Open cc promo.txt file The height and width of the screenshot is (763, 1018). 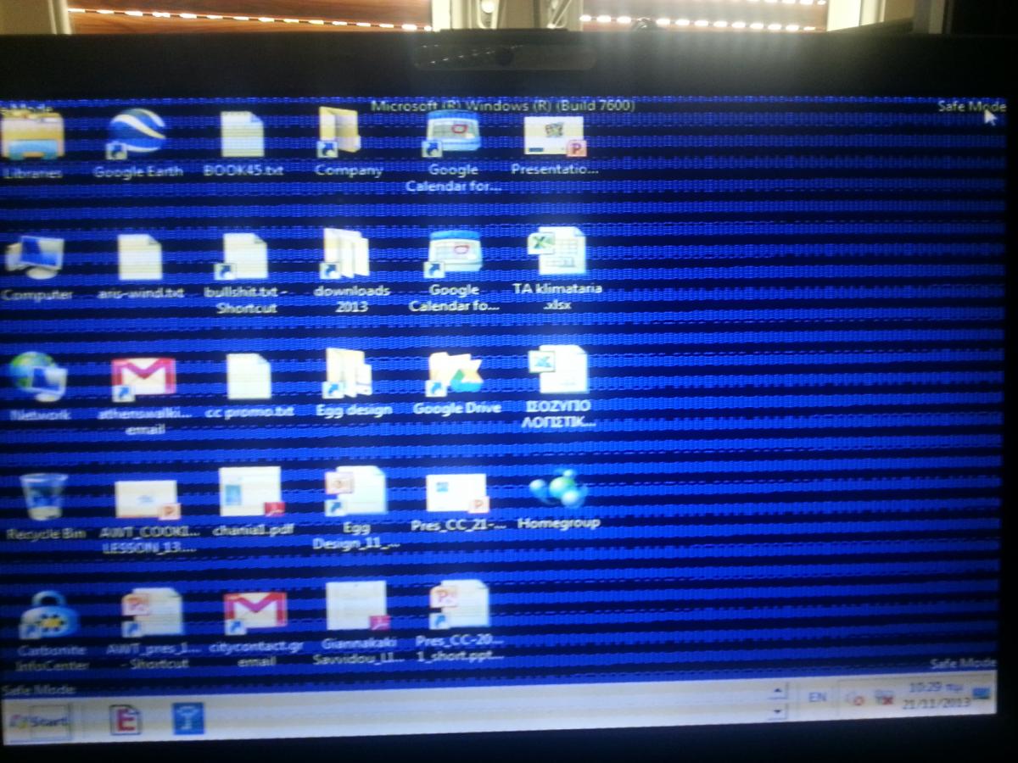(249, 386)
